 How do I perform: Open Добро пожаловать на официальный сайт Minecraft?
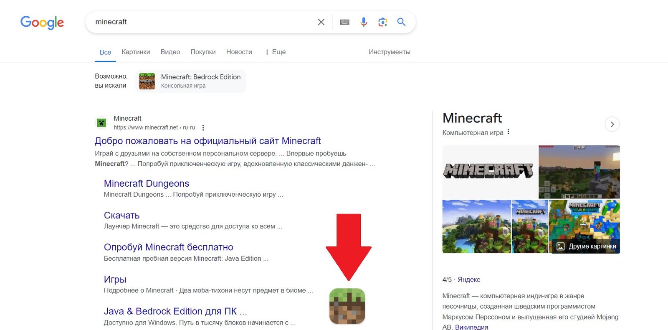point(207,141)
